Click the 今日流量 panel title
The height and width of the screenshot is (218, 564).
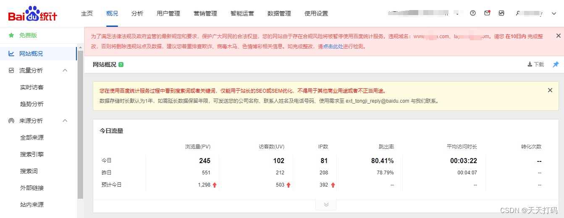[111, 131]
